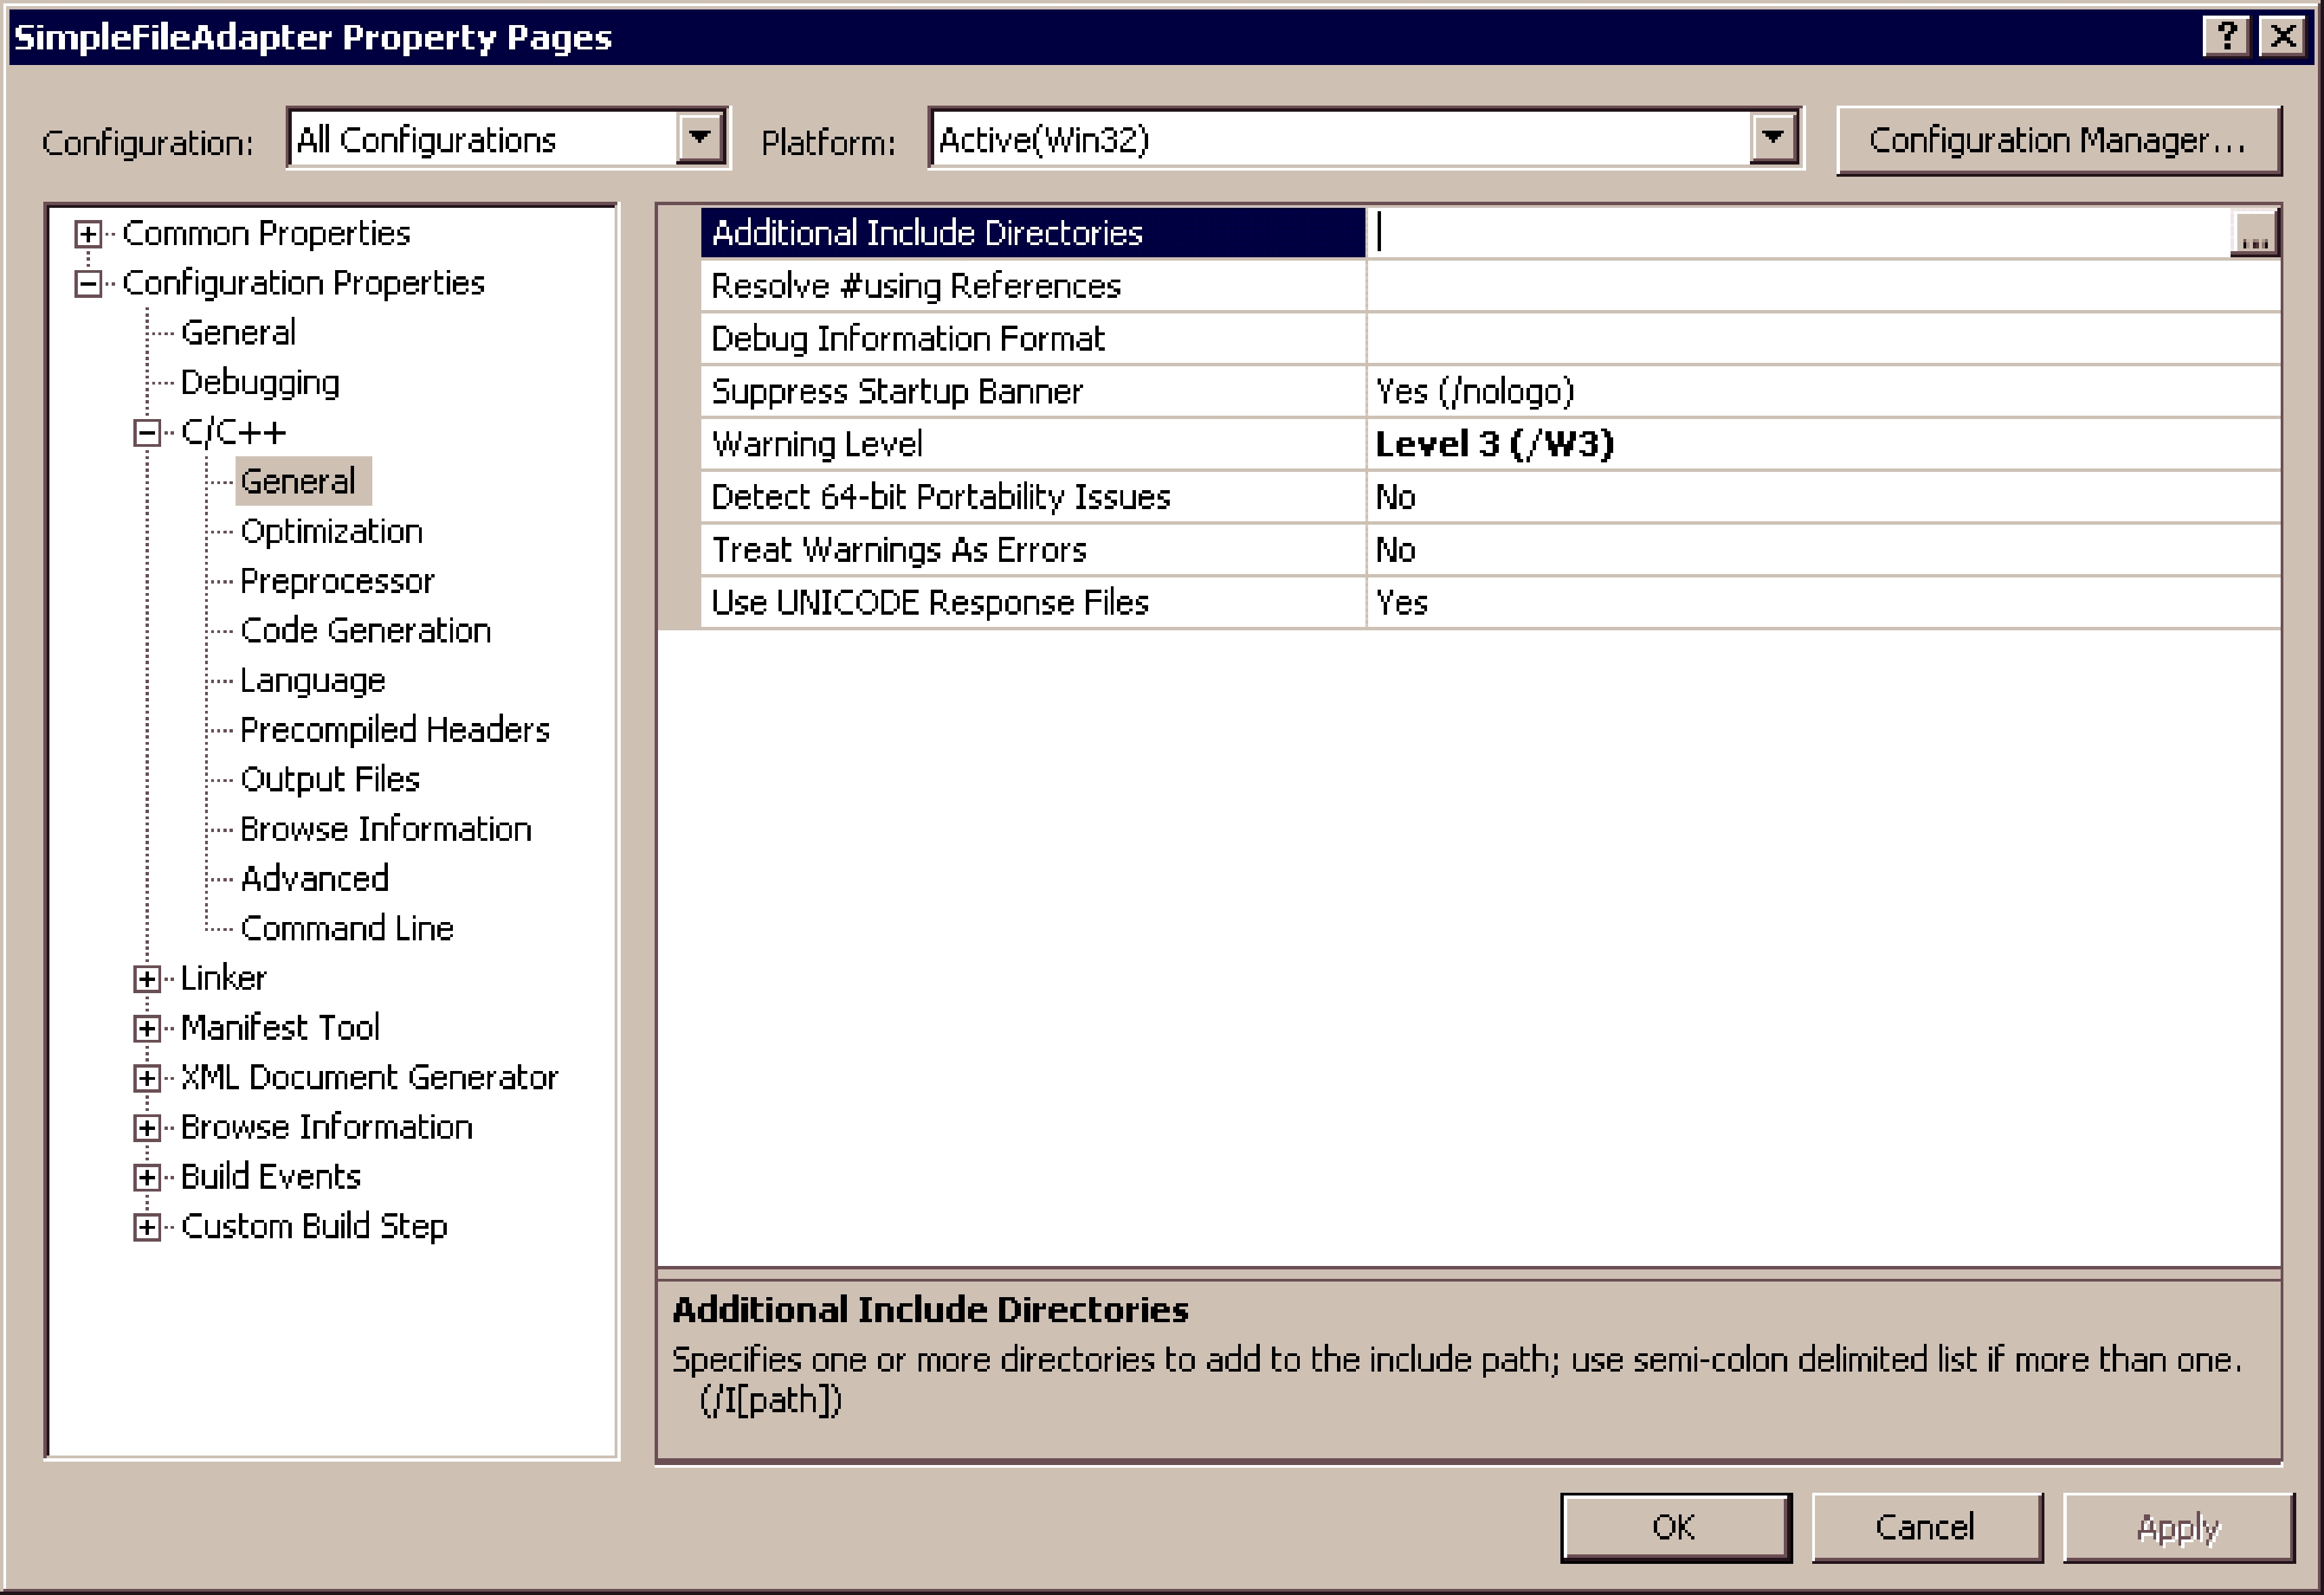Click the help question mark button
The height and width of the screenshot is (1595, 2324).
[x=2226, y=37]
